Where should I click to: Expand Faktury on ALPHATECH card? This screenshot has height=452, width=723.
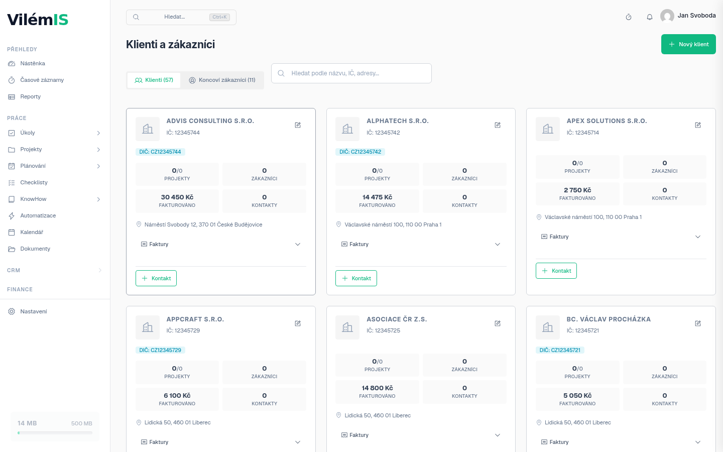pos(421,245)
